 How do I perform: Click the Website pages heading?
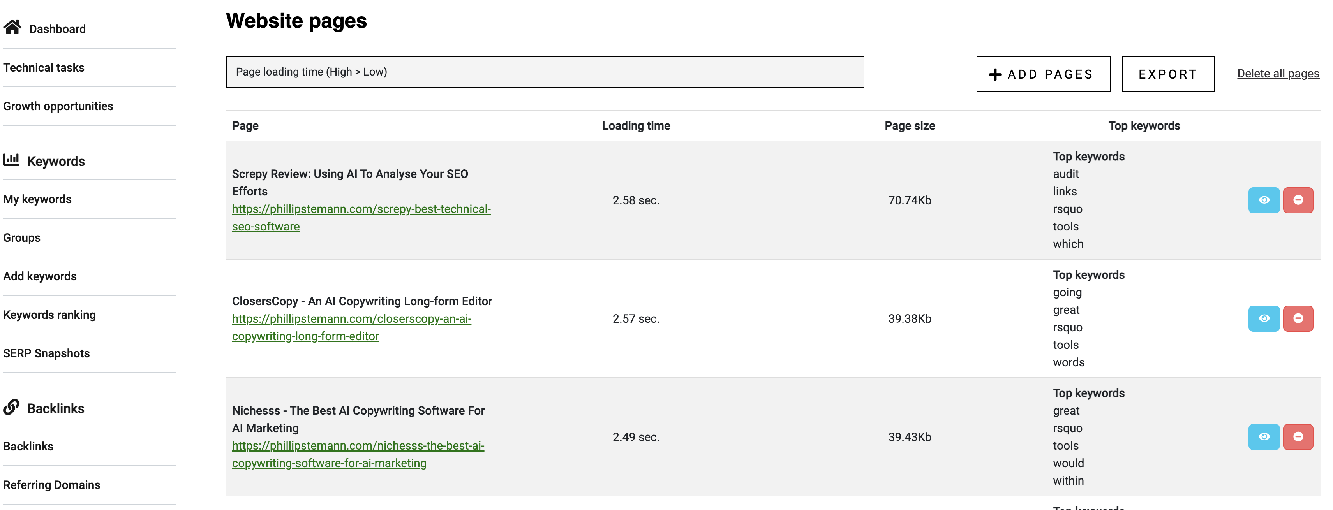coord(296,21)
